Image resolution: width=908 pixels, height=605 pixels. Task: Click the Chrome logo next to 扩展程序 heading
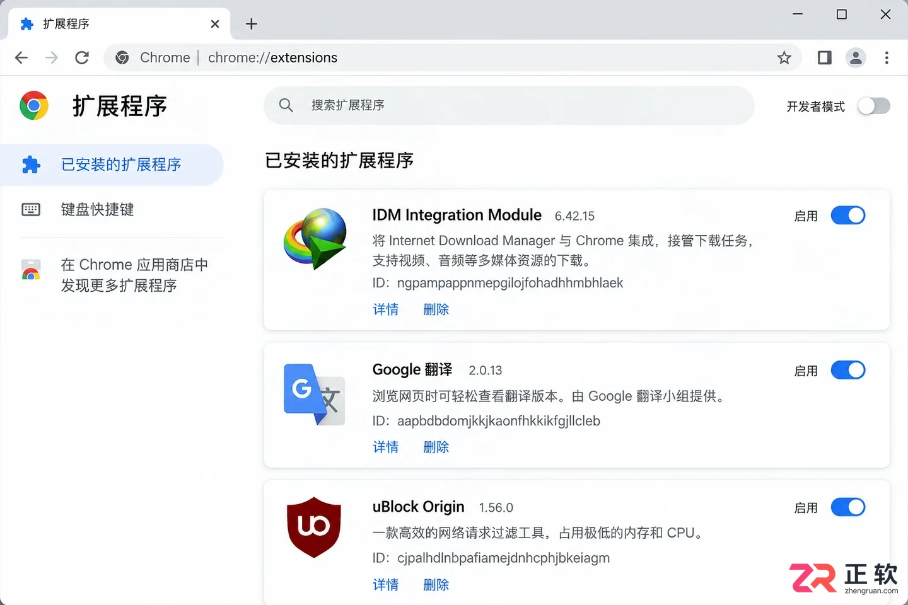click(x=34, y=106)
